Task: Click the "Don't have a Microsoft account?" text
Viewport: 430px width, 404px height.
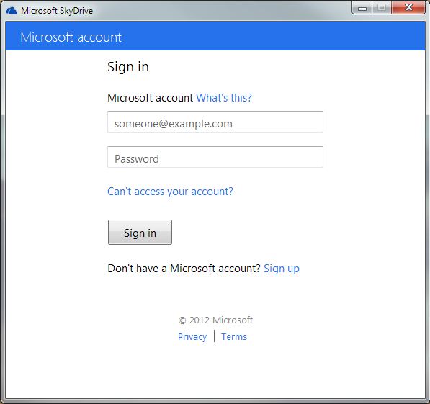Action: pos(184,268)
